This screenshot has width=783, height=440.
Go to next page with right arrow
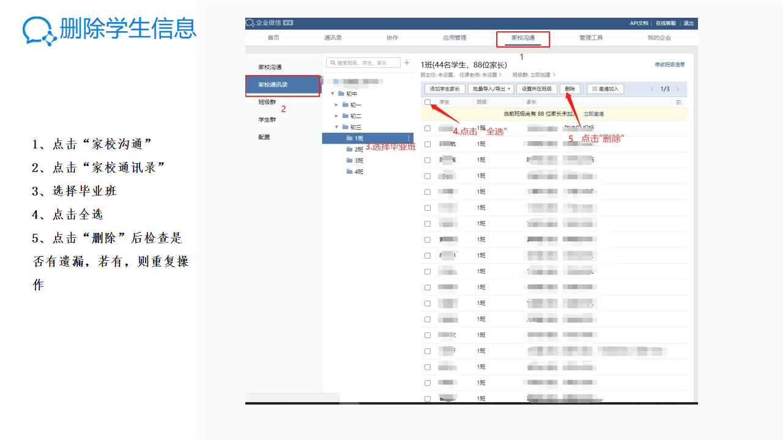678,89
